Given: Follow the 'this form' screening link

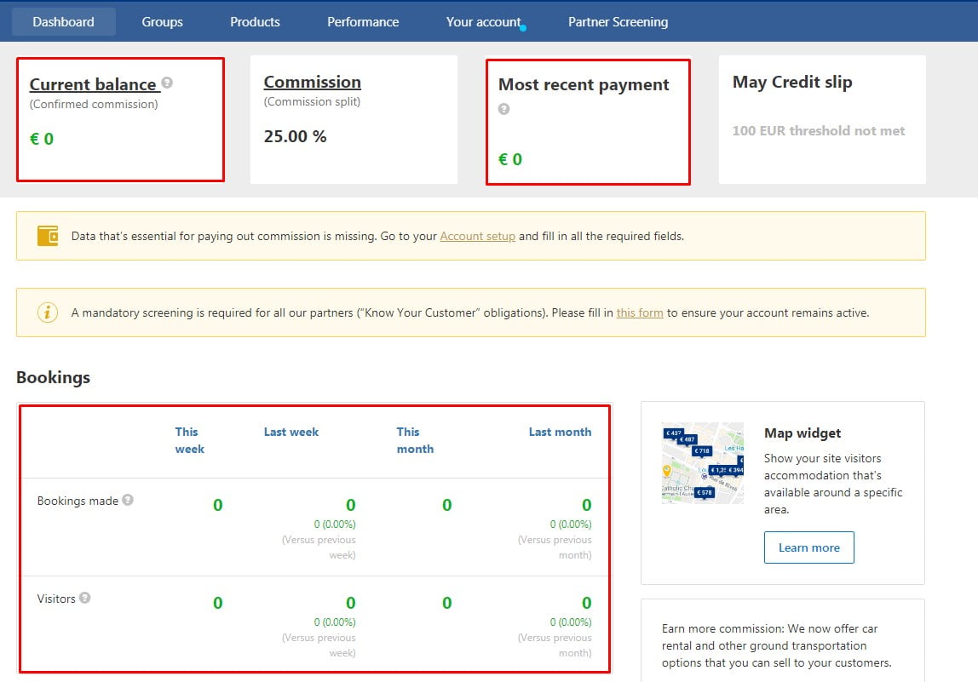Looking at the screenshot, I should [x=639, y=312].
